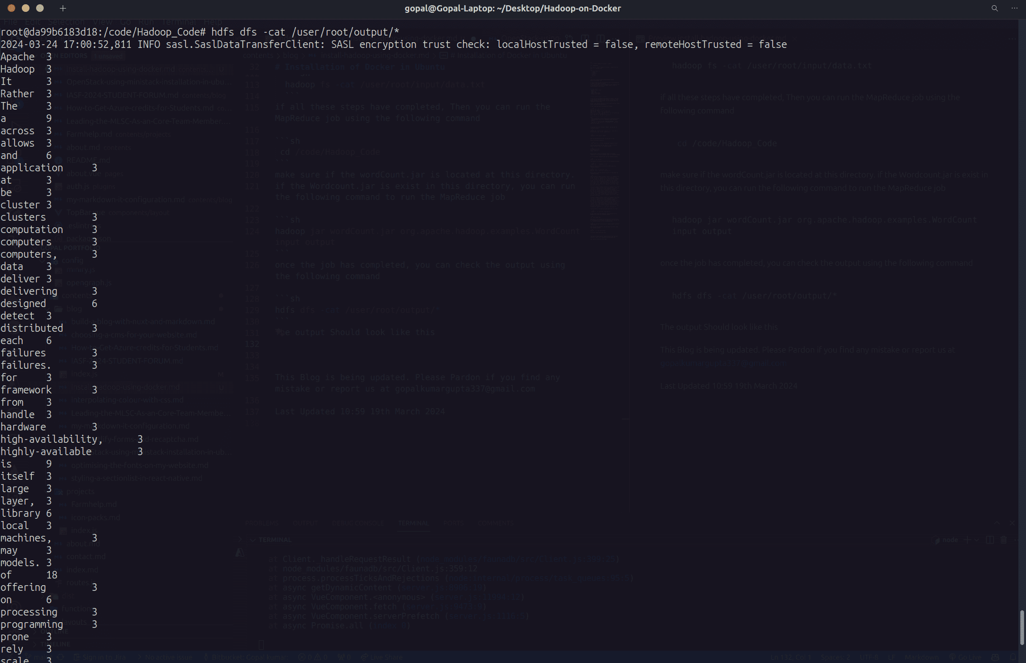This screenshot has width=1026, height=663.
Task: Switch to OUTPUT tab in VS Code panel
Action: [304, 523]
